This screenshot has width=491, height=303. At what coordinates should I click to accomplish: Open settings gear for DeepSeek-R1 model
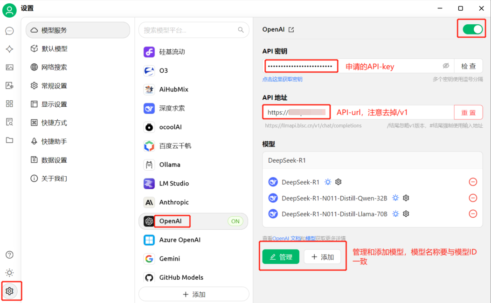(x=338, y=182)
